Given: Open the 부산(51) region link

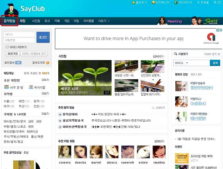Looking at the screenshot, I should (x=24, y=106).
